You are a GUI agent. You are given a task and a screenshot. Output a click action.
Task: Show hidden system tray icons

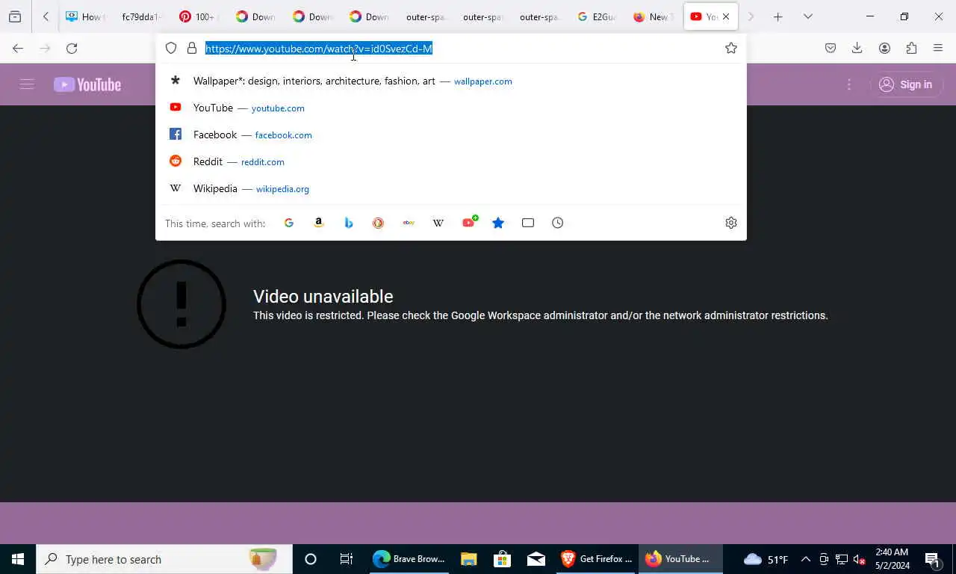(806, 559)
